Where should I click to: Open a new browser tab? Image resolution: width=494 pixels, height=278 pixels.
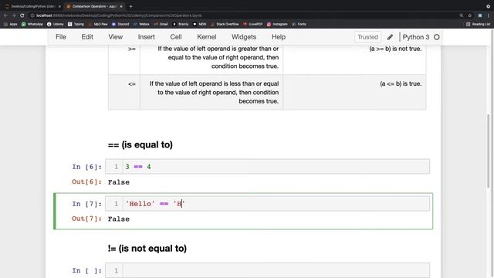[130, 6]
